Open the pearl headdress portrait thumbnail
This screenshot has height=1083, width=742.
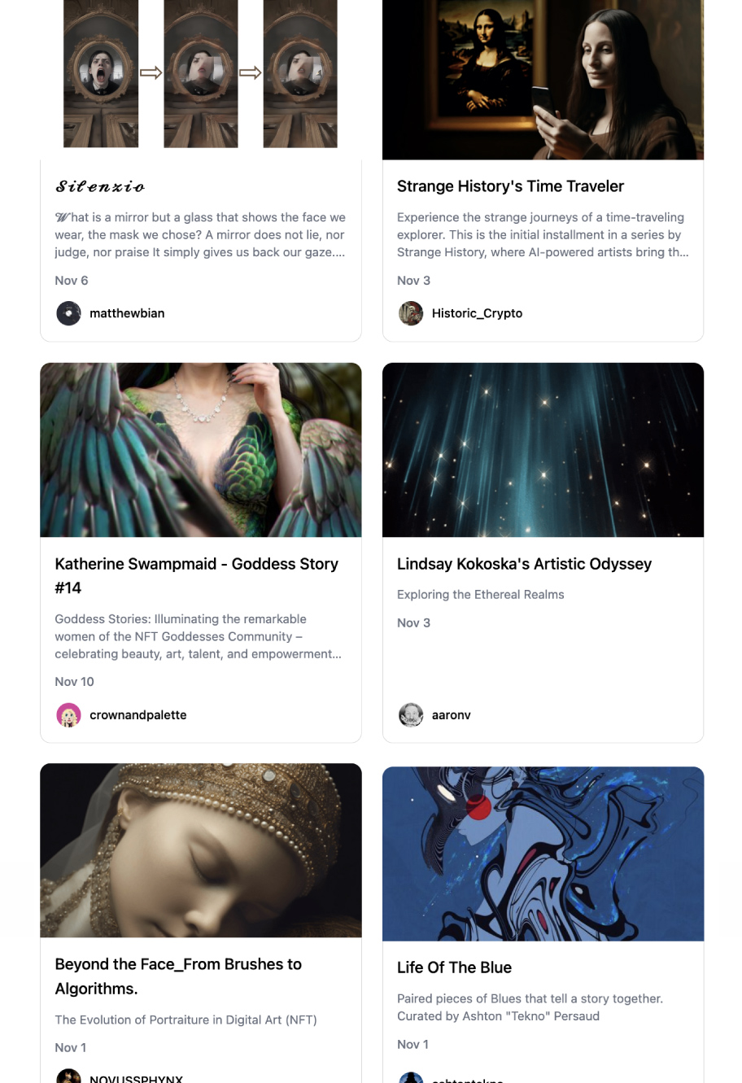coord(200,850)
